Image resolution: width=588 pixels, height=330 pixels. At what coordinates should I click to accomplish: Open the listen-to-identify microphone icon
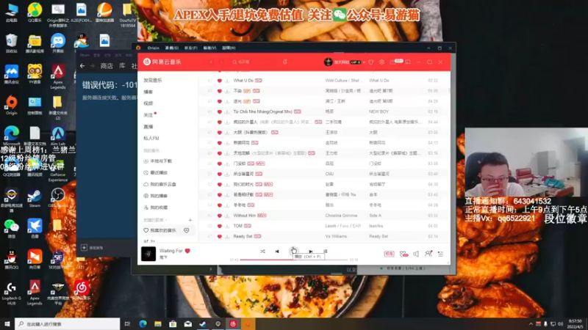point(285,62)
